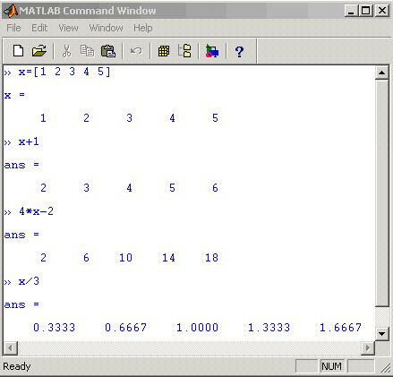Click the MATLAB logo in title bar
This screenshot has width=393, height=377.
pyautogui.click(x=11, y=11)
